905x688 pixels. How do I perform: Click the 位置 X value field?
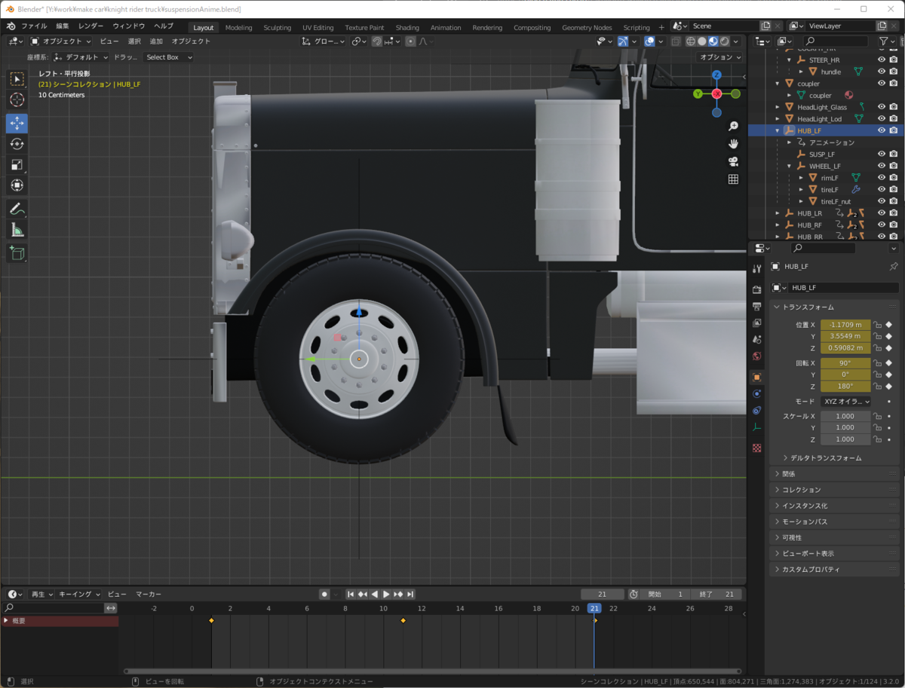click(845, 325)
